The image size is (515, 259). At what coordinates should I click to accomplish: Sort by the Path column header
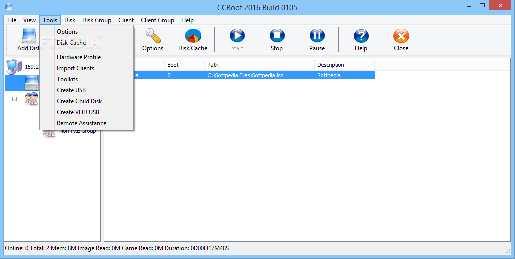[259, 65]
